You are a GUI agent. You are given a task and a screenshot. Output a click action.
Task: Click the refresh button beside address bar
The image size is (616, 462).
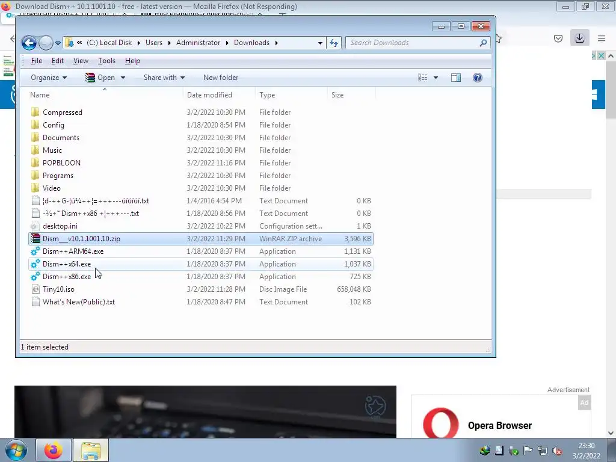pos(333,43)
